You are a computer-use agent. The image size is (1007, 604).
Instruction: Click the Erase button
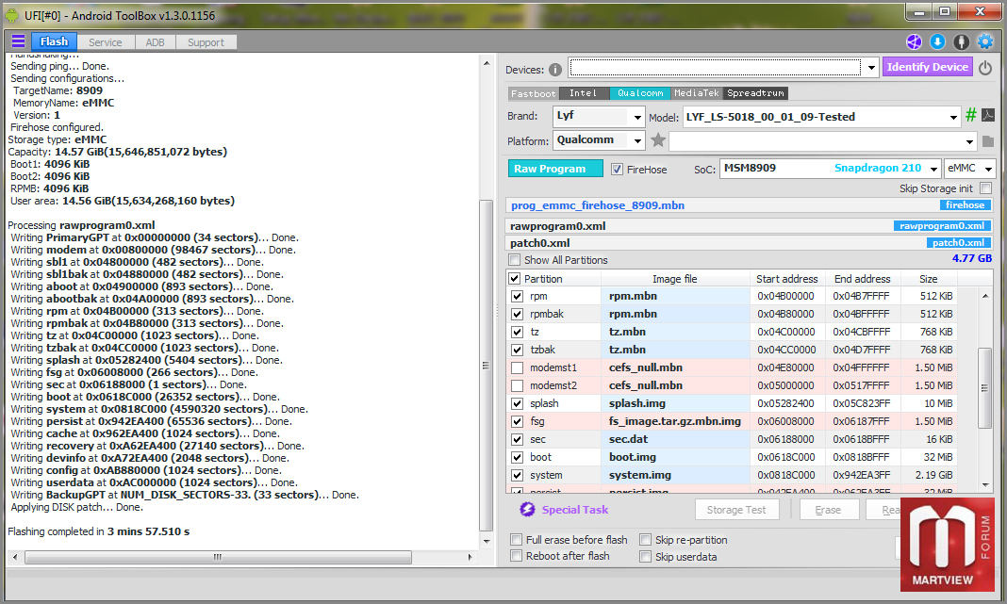tap(828, 510)
